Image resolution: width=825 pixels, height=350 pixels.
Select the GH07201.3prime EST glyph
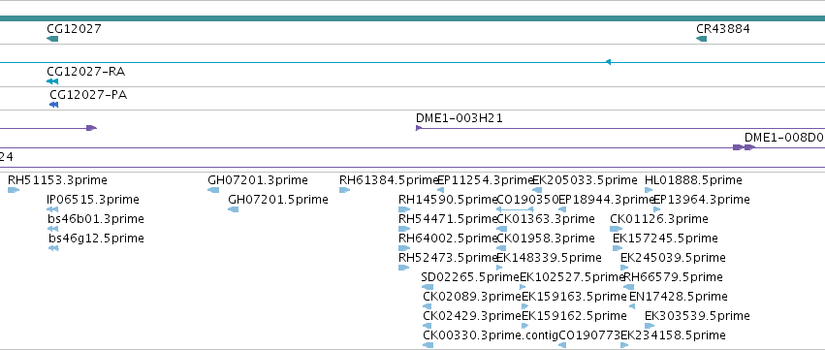coord(213,190)
